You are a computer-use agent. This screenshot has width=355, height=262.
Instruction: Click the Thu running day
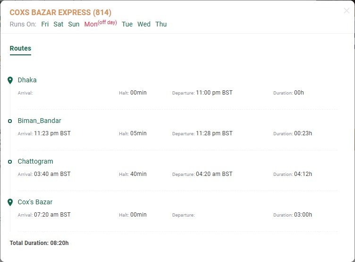point(161,24)
